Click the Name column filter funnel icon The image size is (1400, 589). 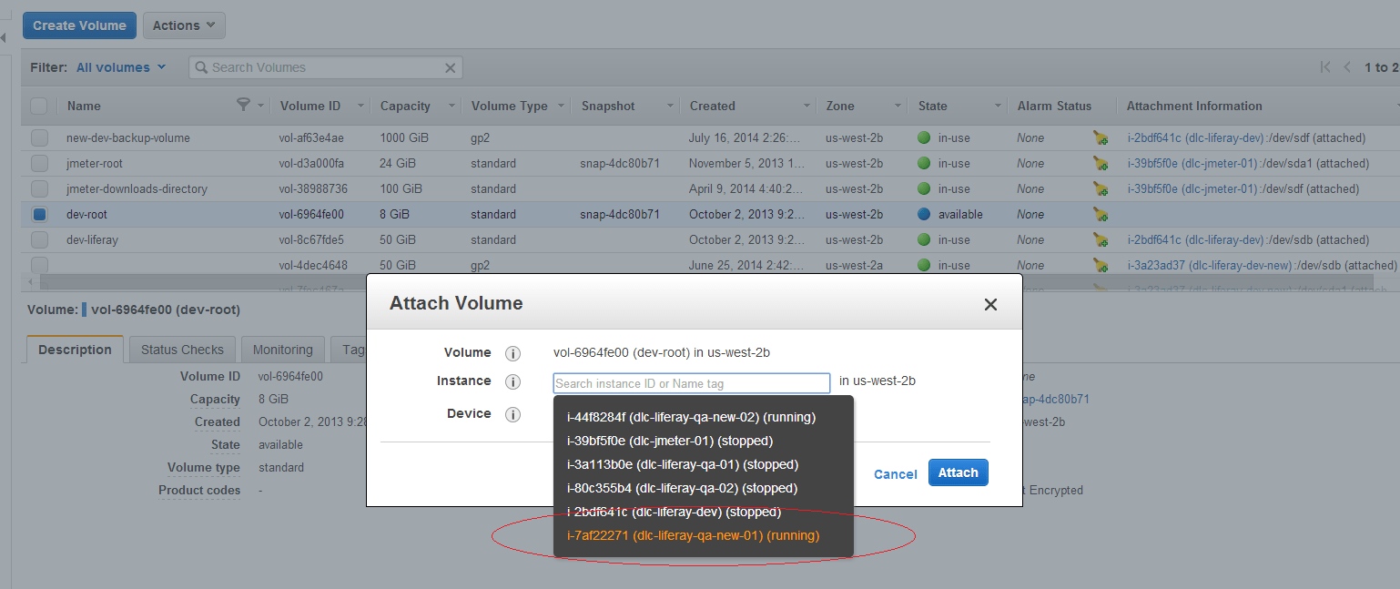click(x=243, y=106)
